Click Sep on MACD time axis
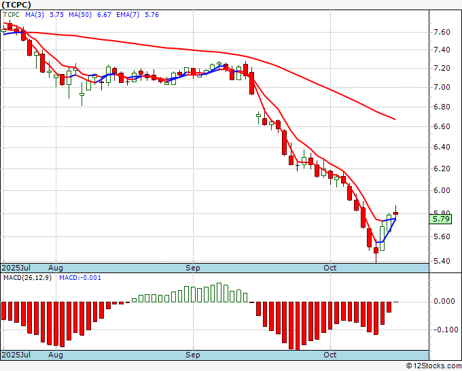Screen dimensions: 462x371 tap(193, 355)
